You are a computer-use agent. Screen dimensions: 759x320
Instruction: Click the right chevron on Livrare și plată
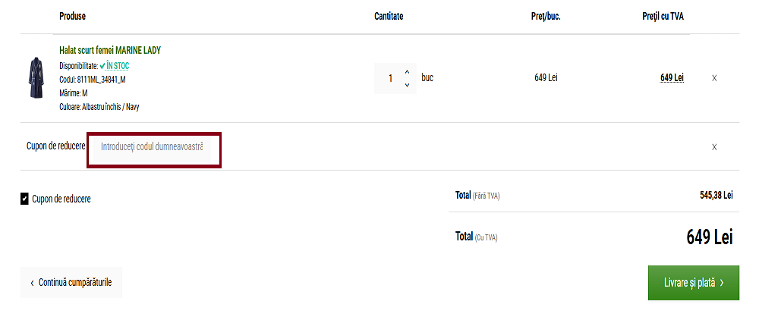(722, 282)
